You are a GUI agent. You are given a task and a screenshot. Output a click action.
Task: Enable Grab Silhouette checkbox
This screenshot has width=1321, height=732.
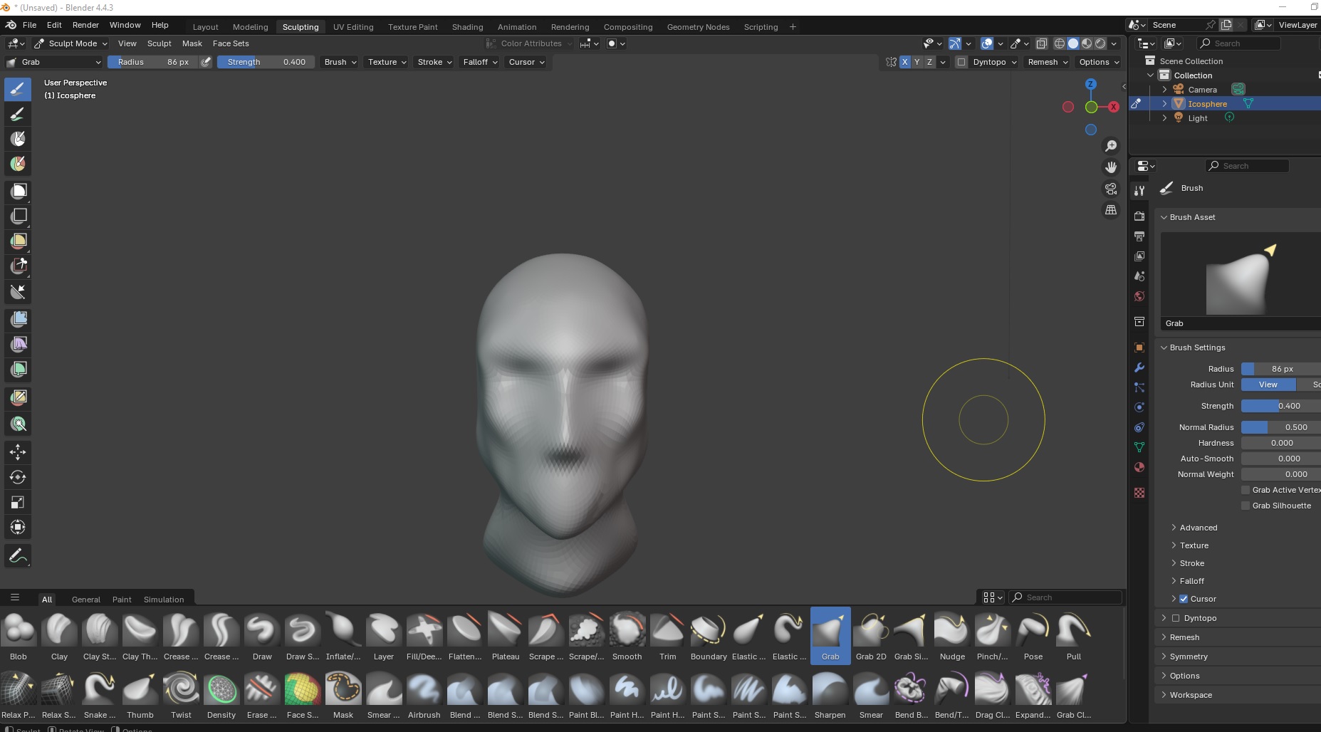(1246, 506)
